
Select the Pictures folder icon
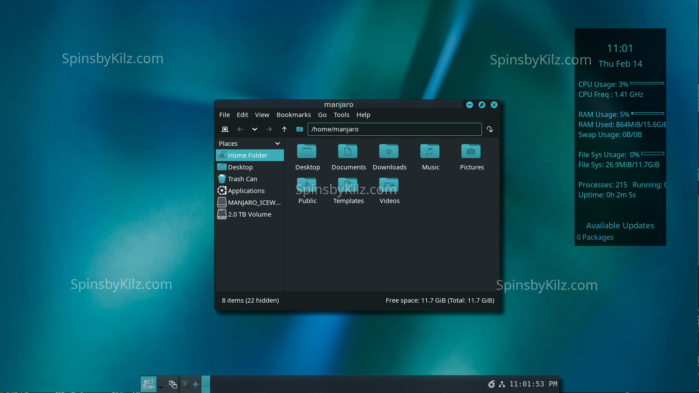point(471,152)
